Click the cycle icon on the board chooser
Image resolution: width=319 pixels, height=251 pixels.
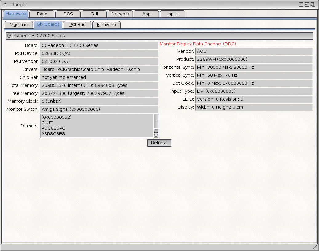coord(9,36)
